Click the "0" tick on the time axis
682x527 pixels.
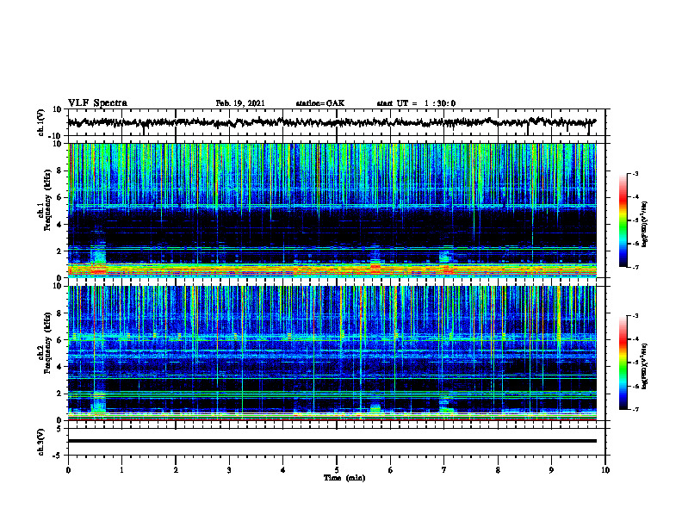pos(68,470)
